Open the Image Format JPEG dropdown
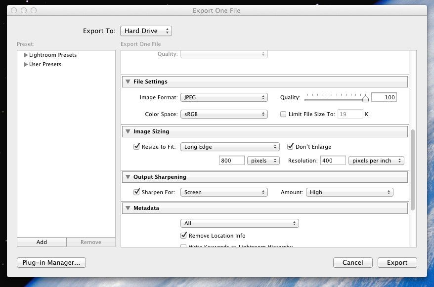434x287 pixels. tap(224, 98)
